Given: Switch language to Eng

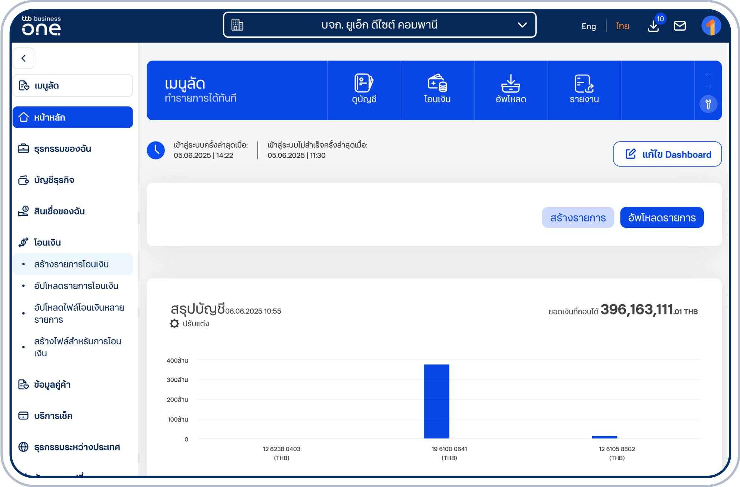Looking at the screenshot, I should tap(588, 26).
